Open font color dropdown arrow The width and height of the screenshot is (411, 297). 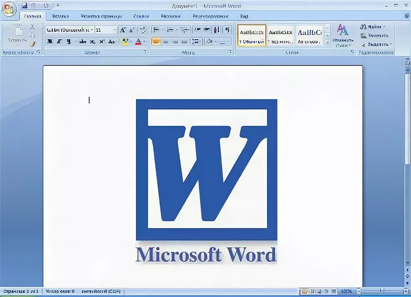pos(145,41)
